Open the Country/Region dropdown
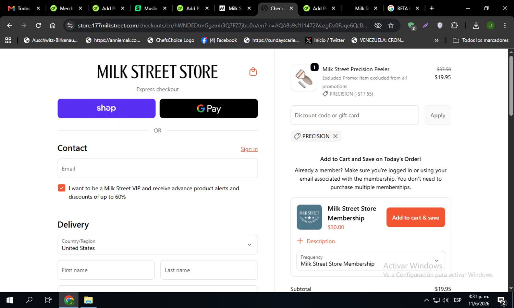Viewport: 514px width, 308px height. tap(158, 245)
